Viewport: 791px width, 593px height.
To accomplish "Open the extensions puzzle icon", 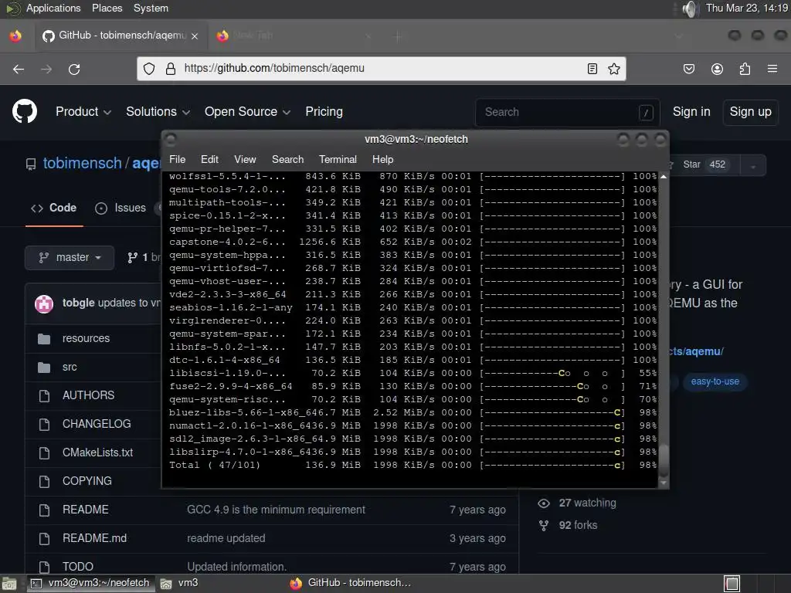I will 745,69.
